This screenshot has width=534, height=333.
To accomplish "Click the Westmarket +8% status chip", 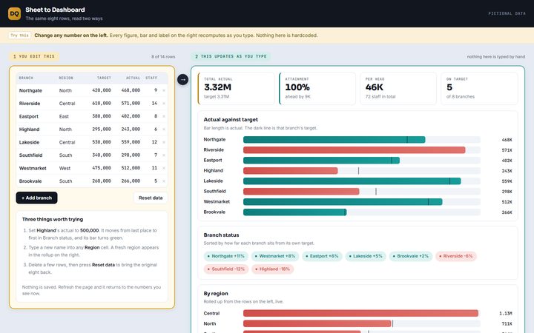I will (275, 256).
